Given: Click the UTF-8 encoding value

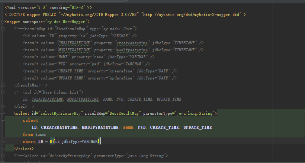Looking at the screenshot, I should click(77, 7).
